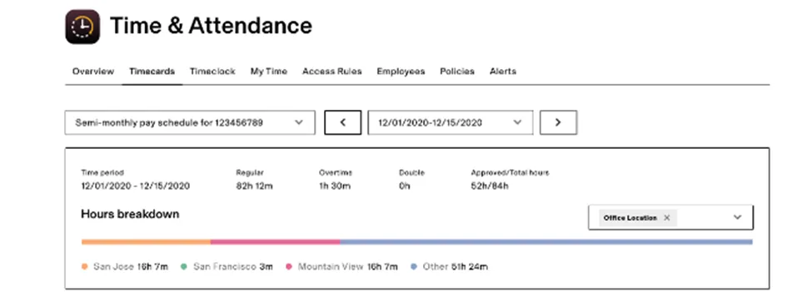Open the Alerts tab
The width and height of the screenshot is (812, 302).
[503, 72]
